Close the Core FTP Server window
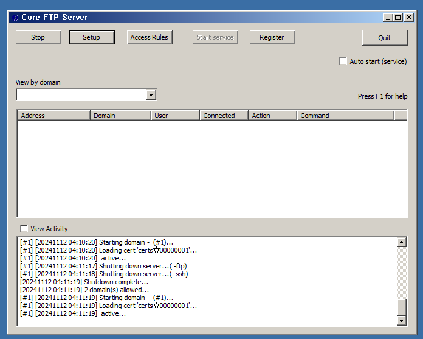Screen dimensions: 423x339 tap(409, 18)
